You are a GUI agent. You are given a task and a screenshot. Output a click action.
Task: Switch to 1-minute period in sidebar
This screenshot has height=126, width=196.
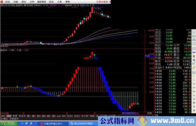click(x=194, y=76)
